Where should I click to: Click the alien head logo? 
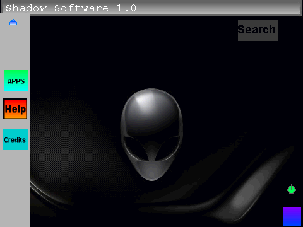pyautogui.click(x=151, y=134)
